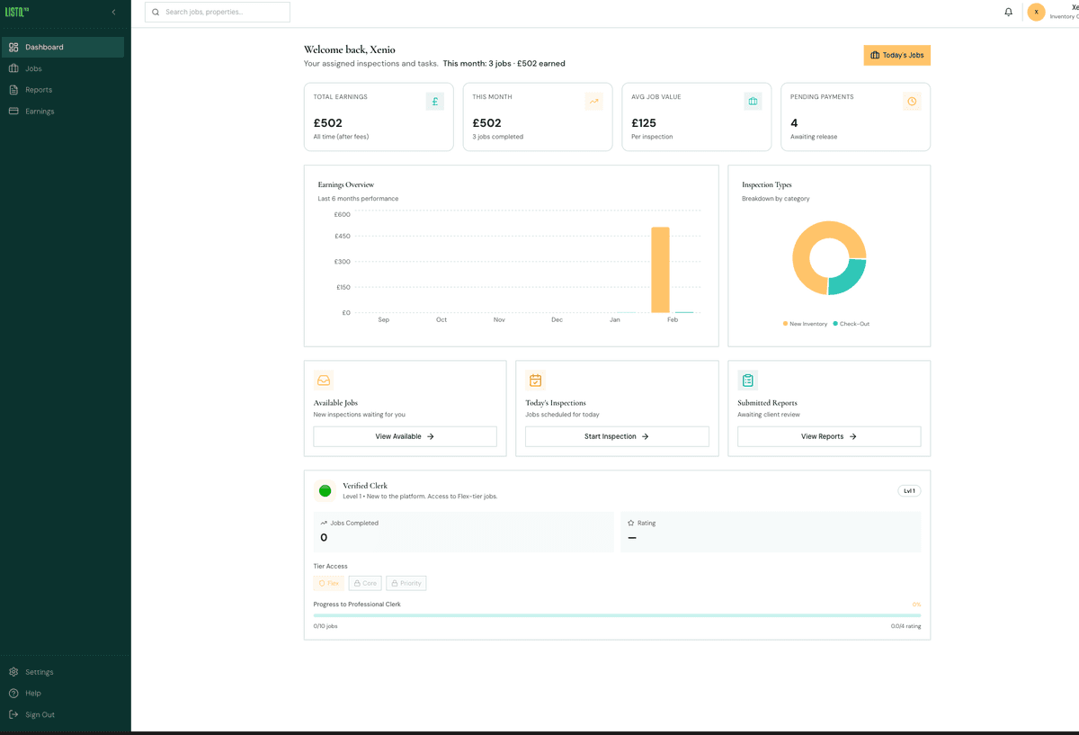Click the "0.0/4 rating" label
Viewport: 1079px width, 735px height.
[905, 626]
